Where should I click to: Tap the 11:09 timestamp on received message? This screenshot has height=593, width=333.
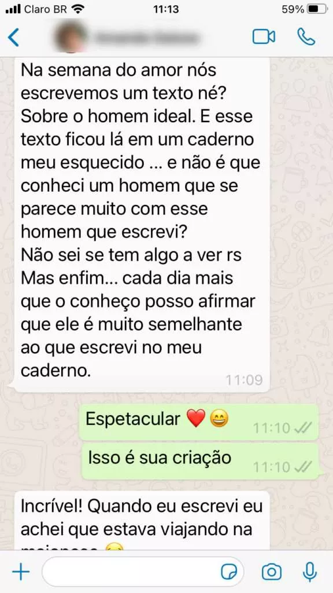click(244, 380)
